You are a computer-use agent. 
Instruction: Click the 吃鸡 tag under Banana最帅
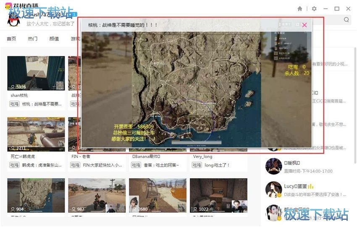[136, 165]
